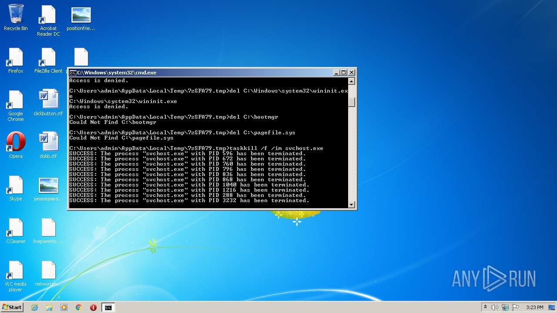This screenshot has height=313, width=557.
Task: Select the clickbutton.rtf document icon
Action: coord(48,103)
